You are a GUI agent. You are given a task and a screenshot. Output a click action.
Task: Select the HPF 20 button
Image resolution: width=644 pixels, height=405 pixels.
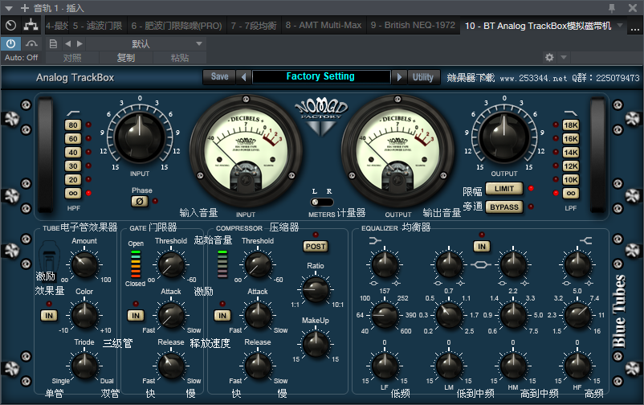coord(73,180)
